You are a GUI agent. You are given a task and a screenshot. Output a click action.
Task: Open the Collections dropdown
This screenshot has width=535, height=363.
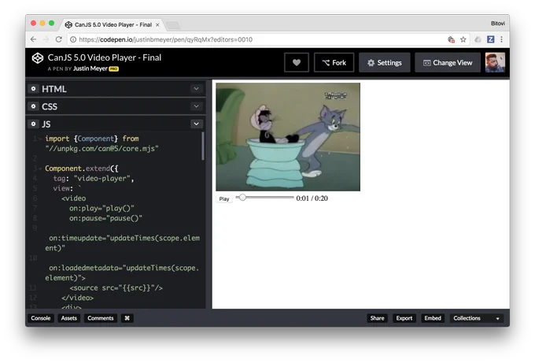tap(476, 318)
